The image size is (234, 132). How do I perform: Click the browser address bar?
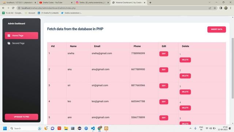112,8
